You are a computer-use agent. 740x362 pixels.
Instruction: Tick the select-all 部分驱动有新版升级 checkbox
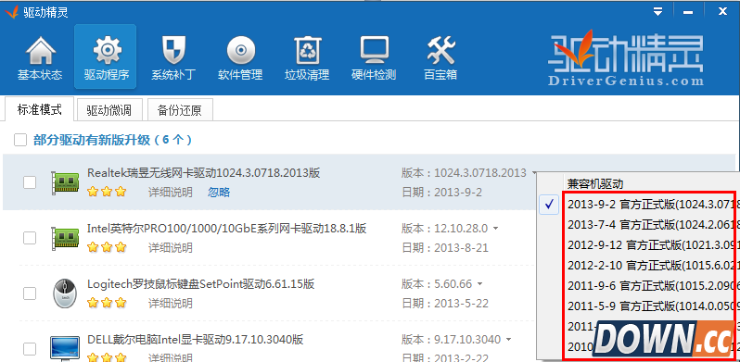click(x=20, y=140)
